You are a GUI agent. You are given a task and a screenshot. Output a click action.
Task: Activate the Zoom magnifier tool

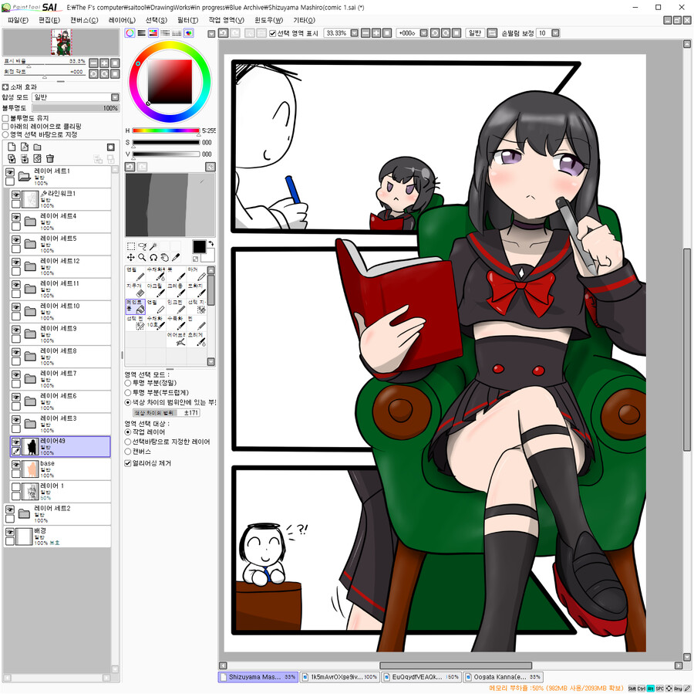coord(141,257)
